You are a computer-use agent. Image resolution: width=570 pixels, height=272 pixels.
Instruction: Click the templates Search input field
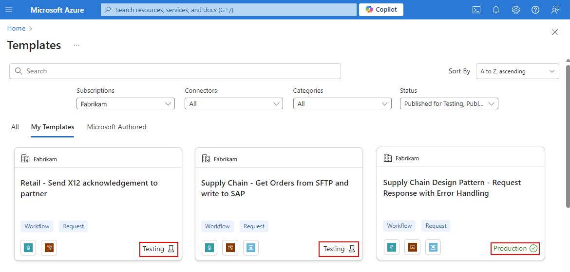[x=175, y=71]
